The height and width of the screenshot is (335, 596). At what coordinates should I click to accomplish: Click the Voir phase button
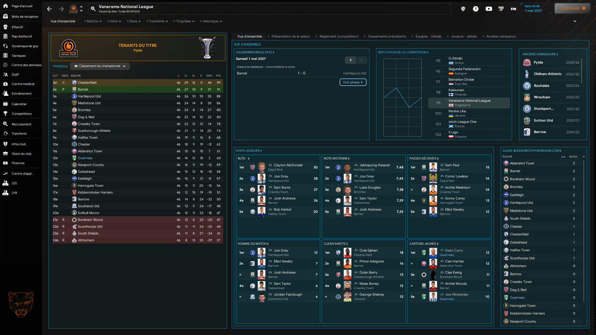coord(353,82)
